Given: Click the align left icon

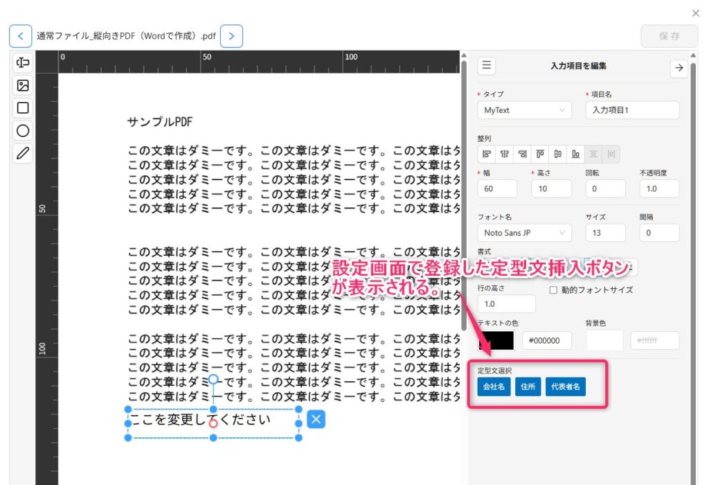Looking at the screenshot, I should click(487, 154).
